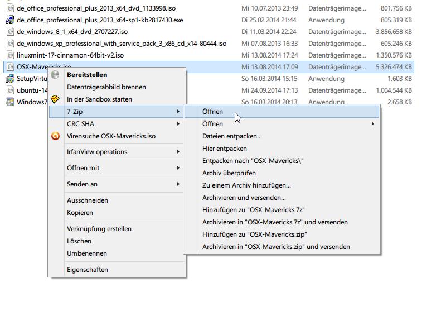The width and height of the screenshot is (446, 335).
Task: Click the disc icon of the ubuntu-14 file
Action: point(10,90)
